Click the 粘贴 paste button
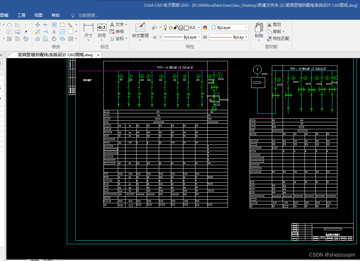This screenshot has width=360, height=261. click(259, 30)
